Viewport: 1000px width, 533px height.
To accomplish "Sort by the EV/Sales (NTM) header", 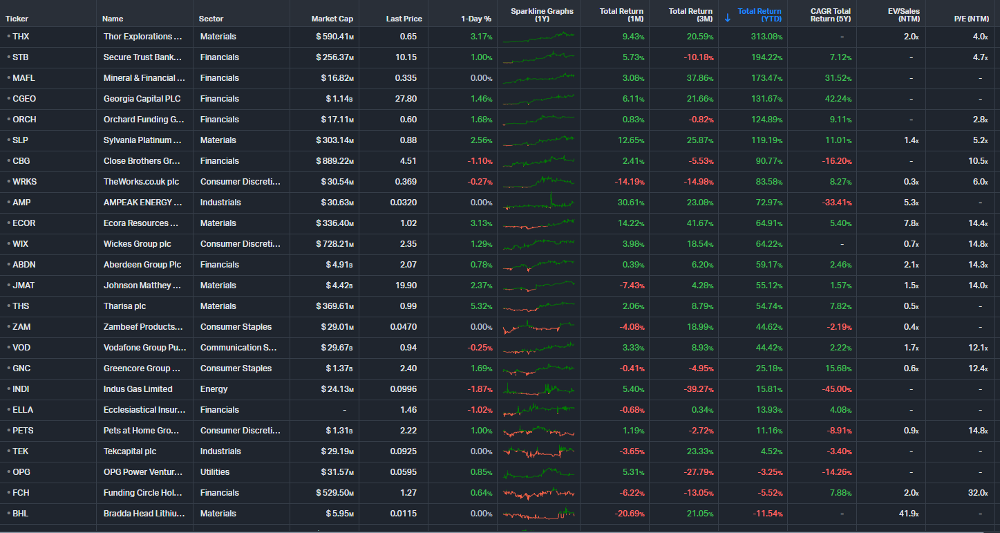I will (x=903, y=15).
